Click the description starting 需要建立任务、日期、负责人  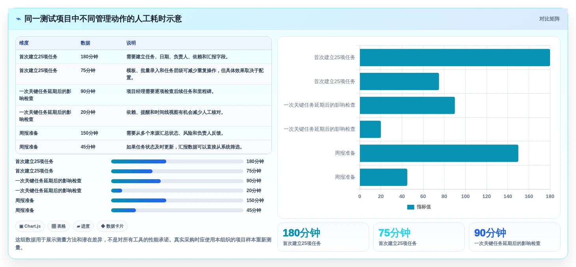point(178,57)
